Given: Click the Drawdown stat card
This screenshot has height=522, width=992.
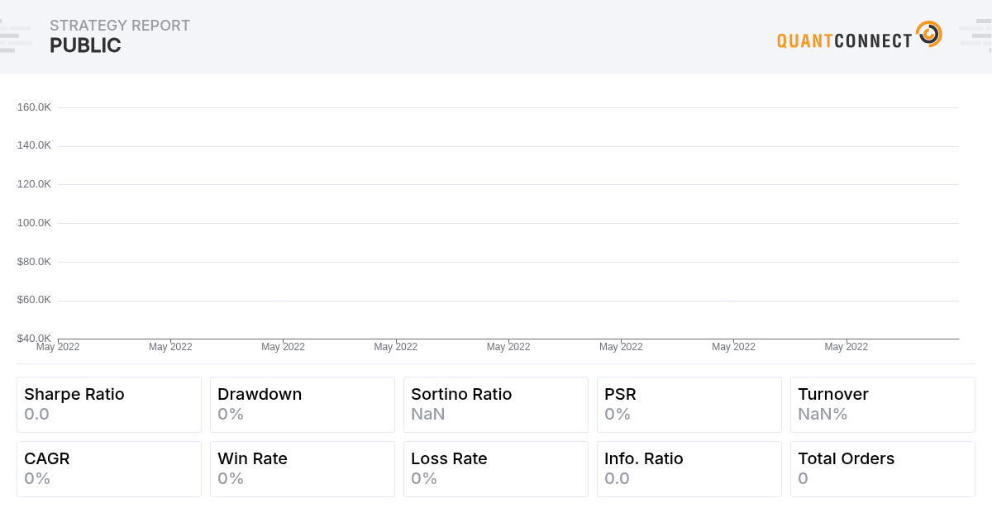Looking at the screenshot, I should pyautogui.click(x=302, y=404).
